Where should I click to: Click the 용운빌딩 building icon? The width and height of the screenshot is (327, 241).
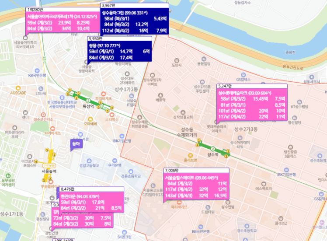point(204,59)
